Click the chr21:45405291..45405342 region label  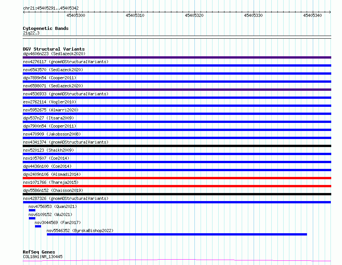51,8
